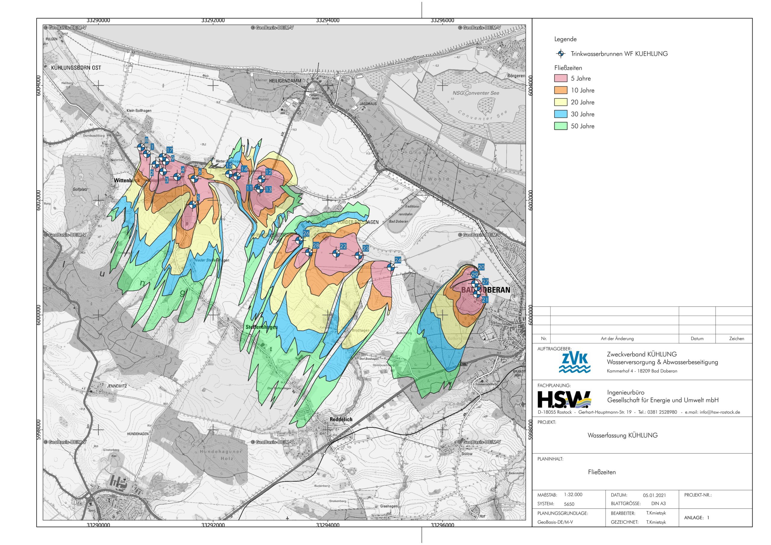Click the Wasserfassung KÜHLUNG project title

pyautogui.click(x=623, y=435)
